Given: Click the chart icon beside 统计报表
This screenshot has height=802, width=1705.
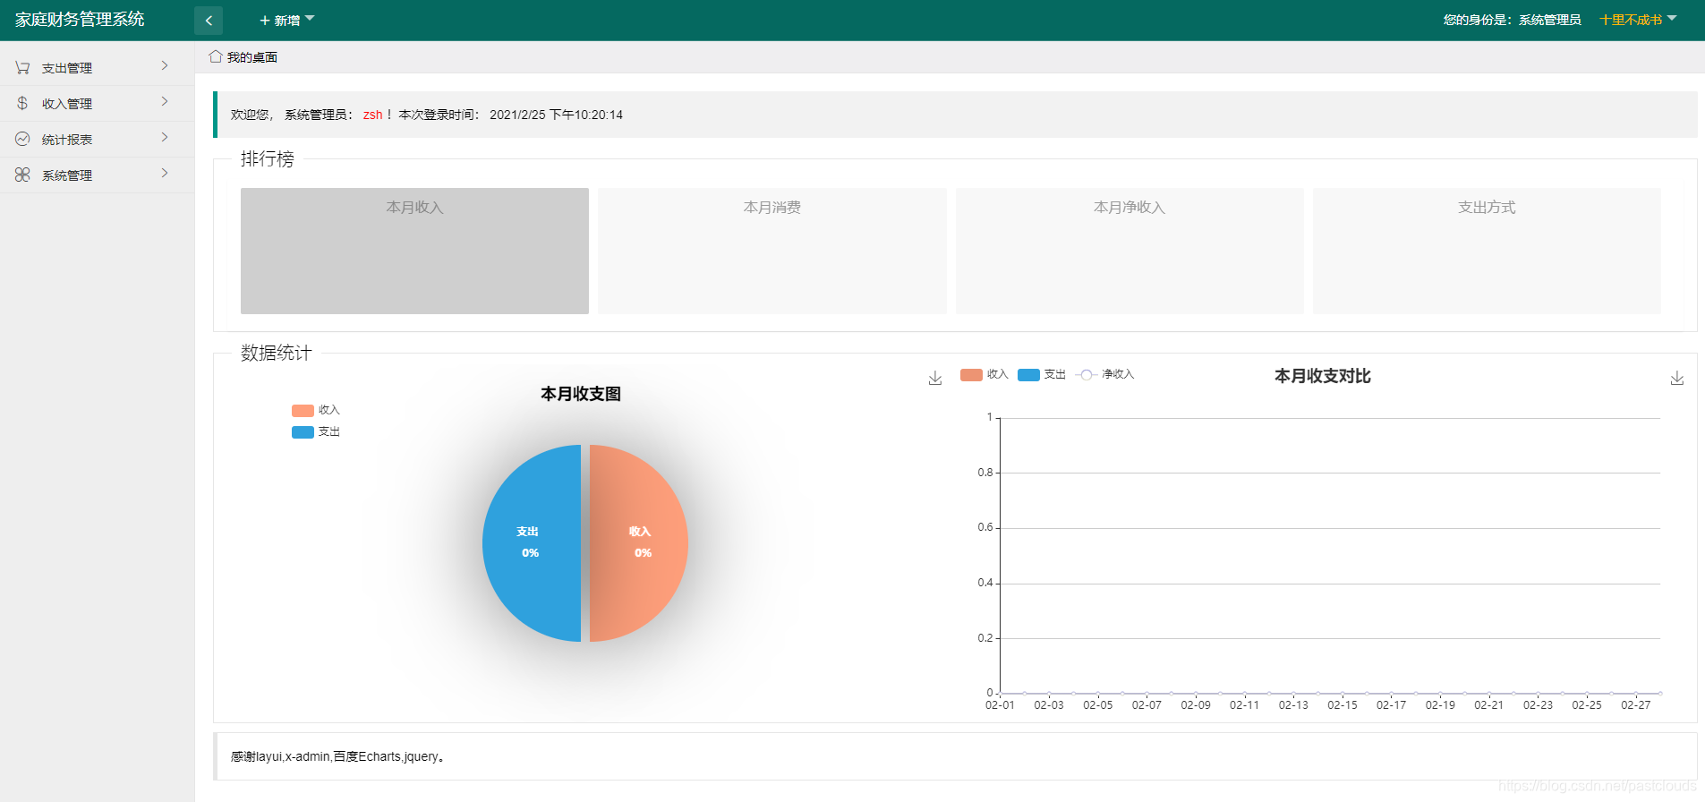Looking at the screenshot, I should click(x=22, y=140).
